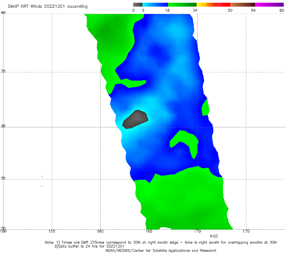
Task: Click the color bar label "5"
Action: [x=143, y=10]
